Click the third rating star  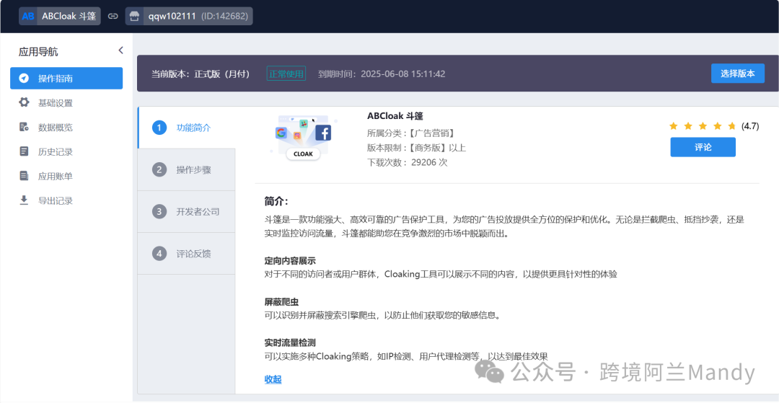(703, 125)
